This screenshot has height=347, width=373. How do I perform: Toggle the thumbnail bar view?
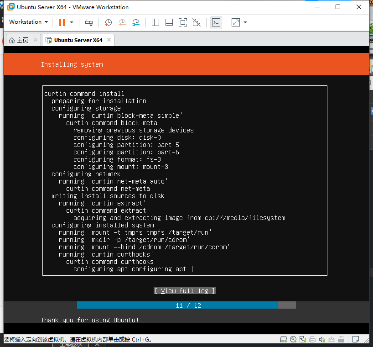tap(169, 22)
